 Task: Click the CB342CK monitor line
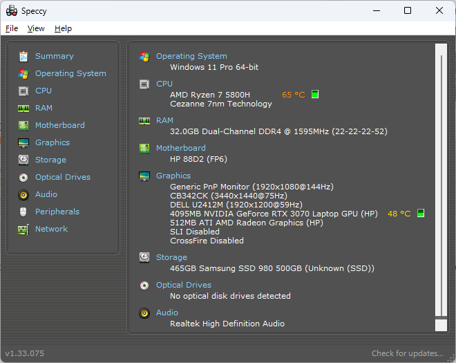[x=229, y=196]
